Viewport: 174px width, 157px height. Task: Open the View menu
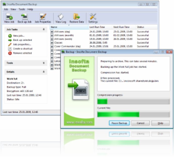13,9
